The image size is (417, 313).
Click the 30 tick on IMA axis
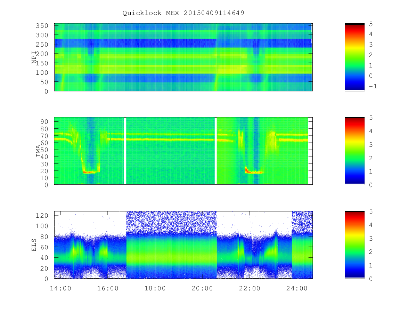pos(44,164)
